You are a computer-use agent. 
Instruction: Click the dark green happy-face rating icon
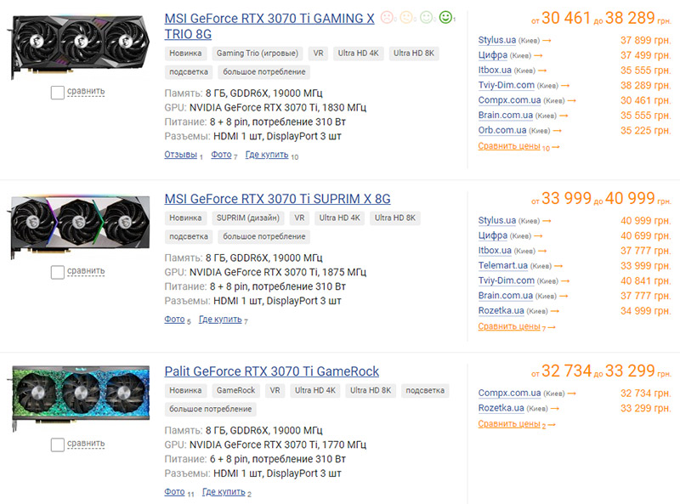(445, 17)
